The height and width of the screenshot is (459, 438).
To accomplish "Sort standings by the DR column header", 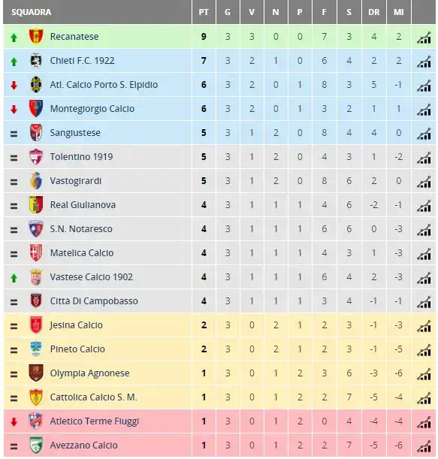I will coord(374,12).
